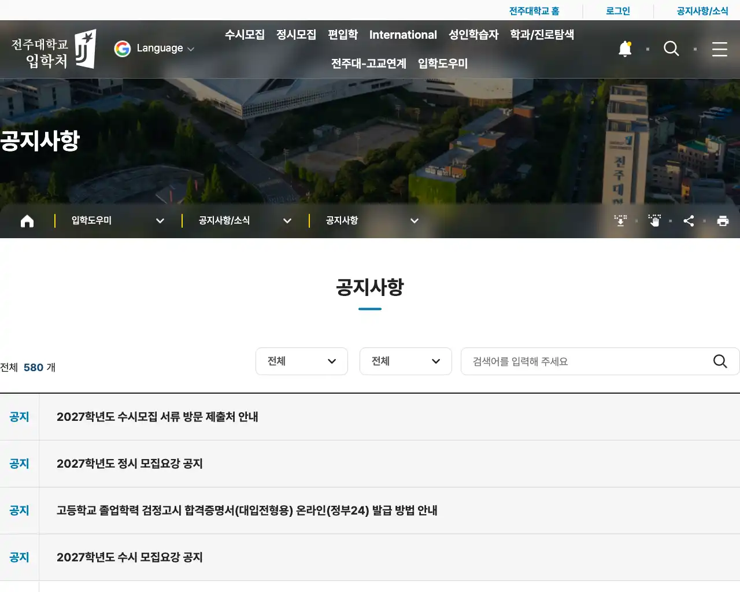Print the page using printer icon
This screenshot has width=740, height=592.
point(723,221)
